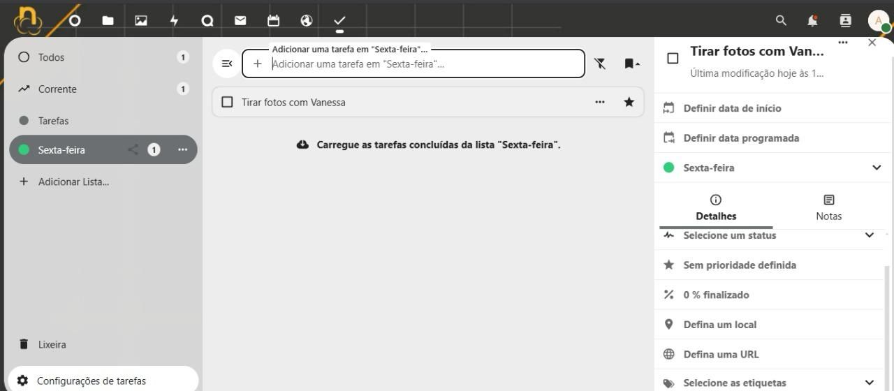The width and height of the screenshot is (894, 391).
Task: Open the unified search magnifier
Action: point(781,21)
